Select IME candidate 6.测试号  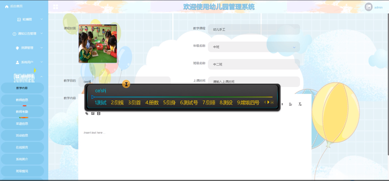pos(189,103)
